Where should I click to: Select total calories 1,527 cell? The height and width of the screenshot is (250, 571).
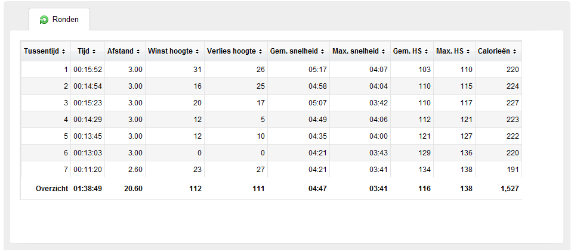tap(499, 189)
